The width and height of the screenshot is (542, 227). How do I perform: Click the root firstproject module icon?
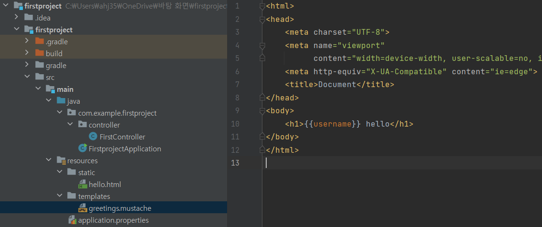[x=18, y=6]
